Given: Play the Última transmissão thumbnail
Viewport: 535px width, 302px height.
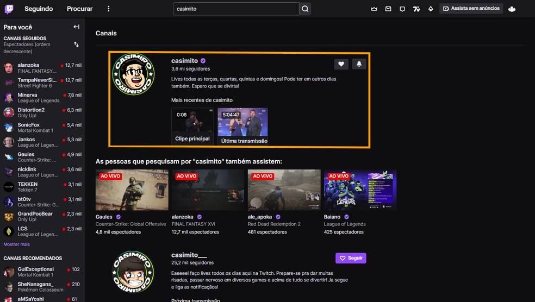Looking at the screenshot, I should (x=242, y=127).
